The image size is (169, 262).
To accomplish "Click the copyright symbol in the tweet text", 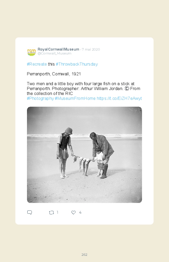I will coord(127,88).
